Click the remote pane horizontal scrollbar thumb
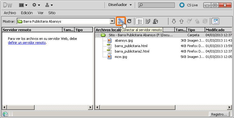This screenshot has width=234, height=118. click(21, 107)
